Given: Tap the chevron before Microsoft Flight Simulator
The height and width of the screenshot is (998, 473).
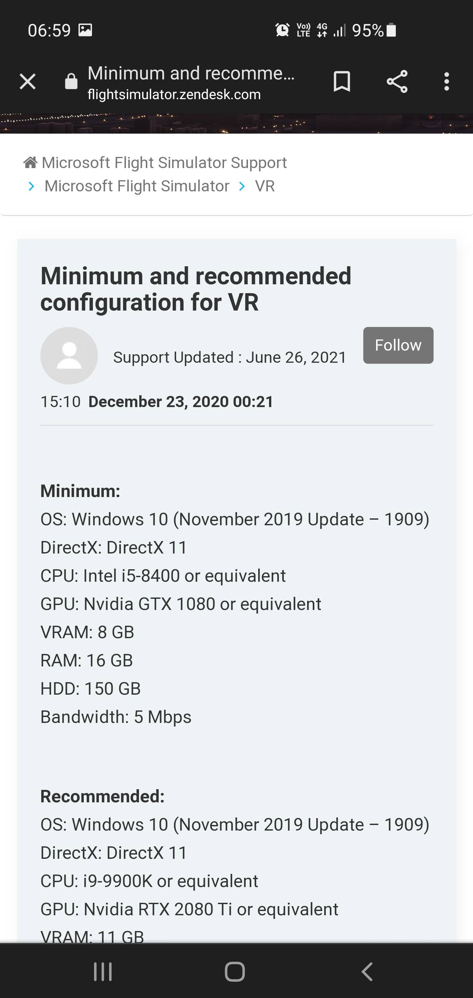Looking at the screenshot, I should [x=32, y=186].
